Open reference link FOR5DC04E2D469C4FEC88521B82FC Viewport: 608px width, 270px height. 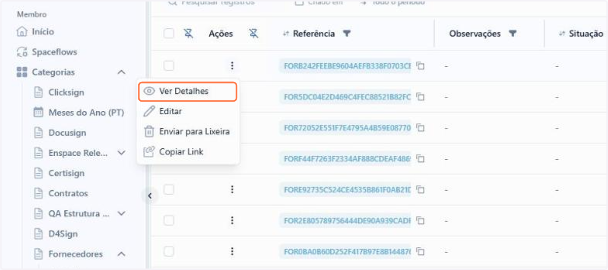click(346, 97)
